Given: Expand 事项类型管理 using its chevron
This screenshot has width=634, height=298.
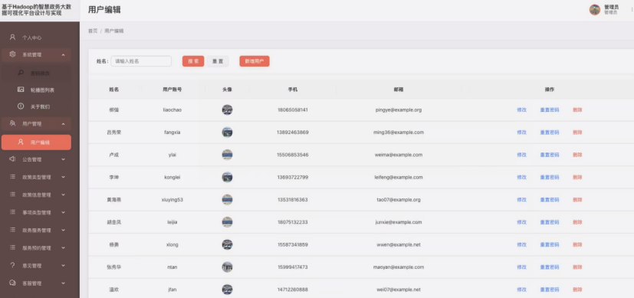Looking at the screenshot, I should tap(64, 212).
